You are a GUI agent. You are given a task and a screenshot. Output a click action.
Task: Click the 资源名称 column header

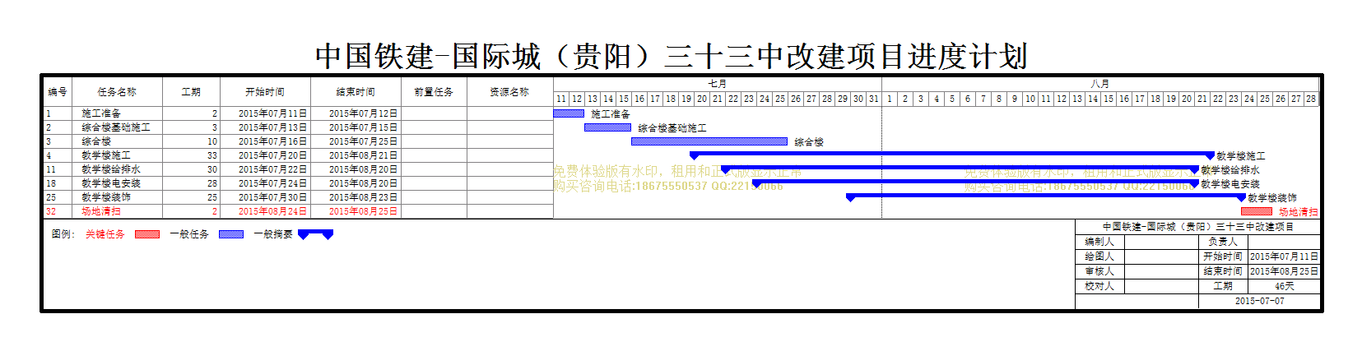509,92
